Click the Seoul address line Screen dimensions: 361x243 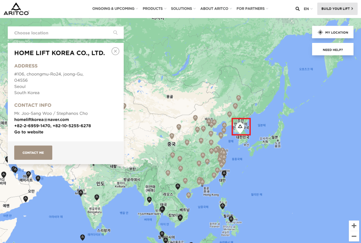[x=20, y=87]
